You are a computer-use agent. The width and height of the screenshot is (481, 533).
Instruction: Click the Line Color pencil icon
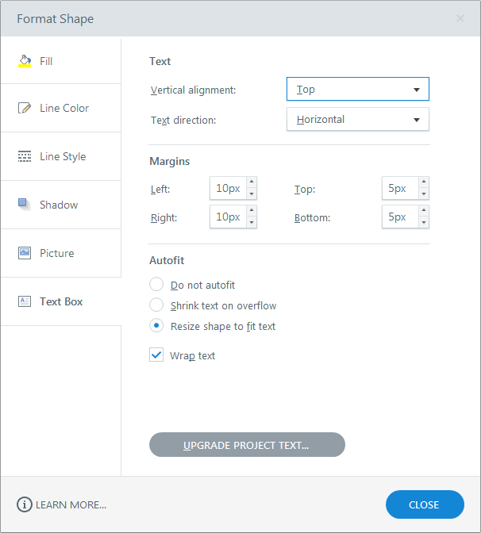(25, 108)
